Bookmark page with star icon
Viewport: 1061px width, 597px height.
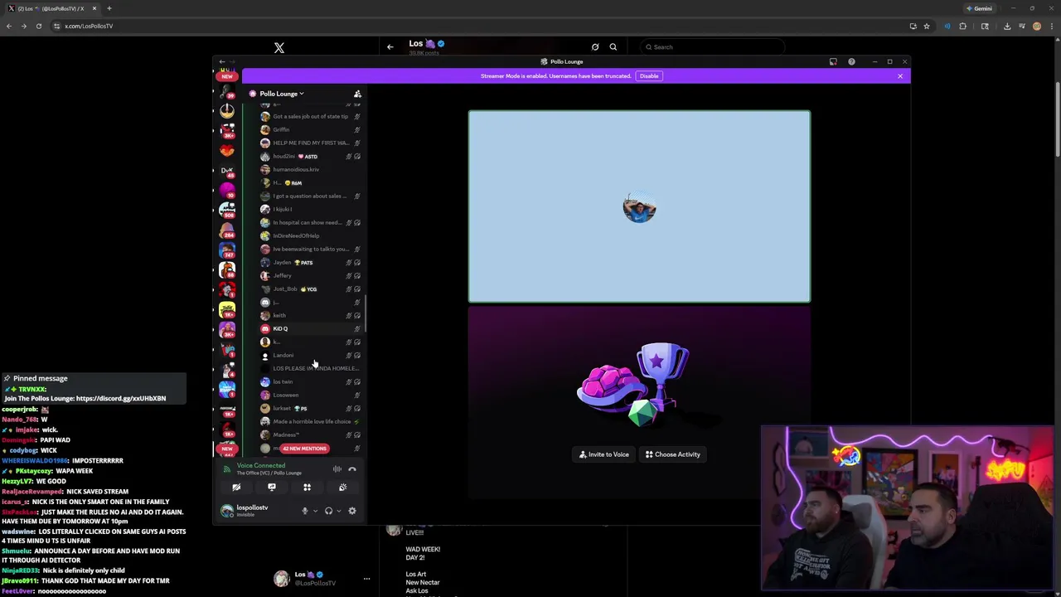click(927, 26)
